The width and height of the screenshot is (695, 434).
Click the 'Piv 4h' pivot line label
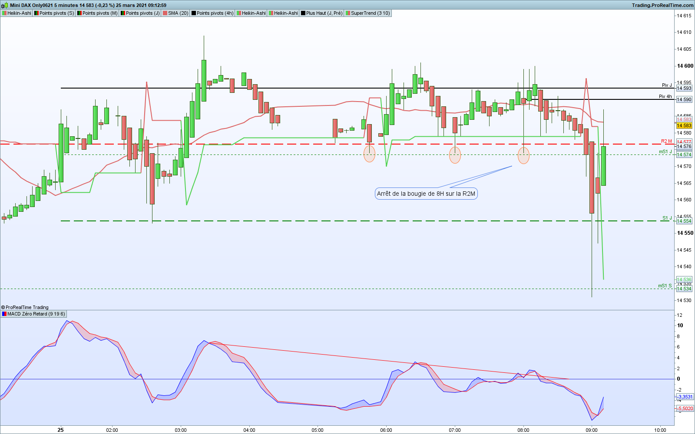(665, 96)
